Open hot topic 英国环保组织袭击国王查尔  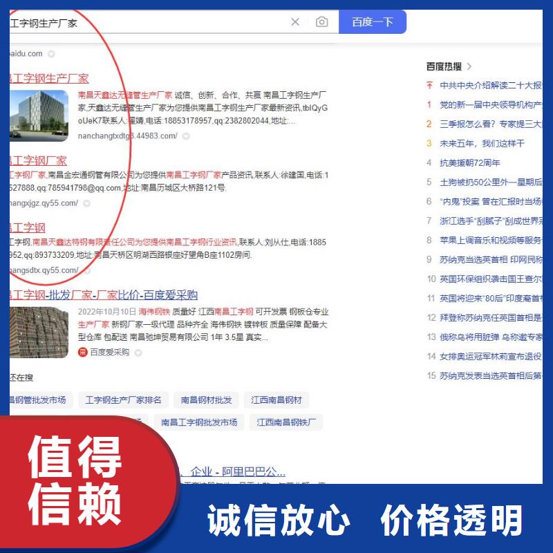point(491,279)
